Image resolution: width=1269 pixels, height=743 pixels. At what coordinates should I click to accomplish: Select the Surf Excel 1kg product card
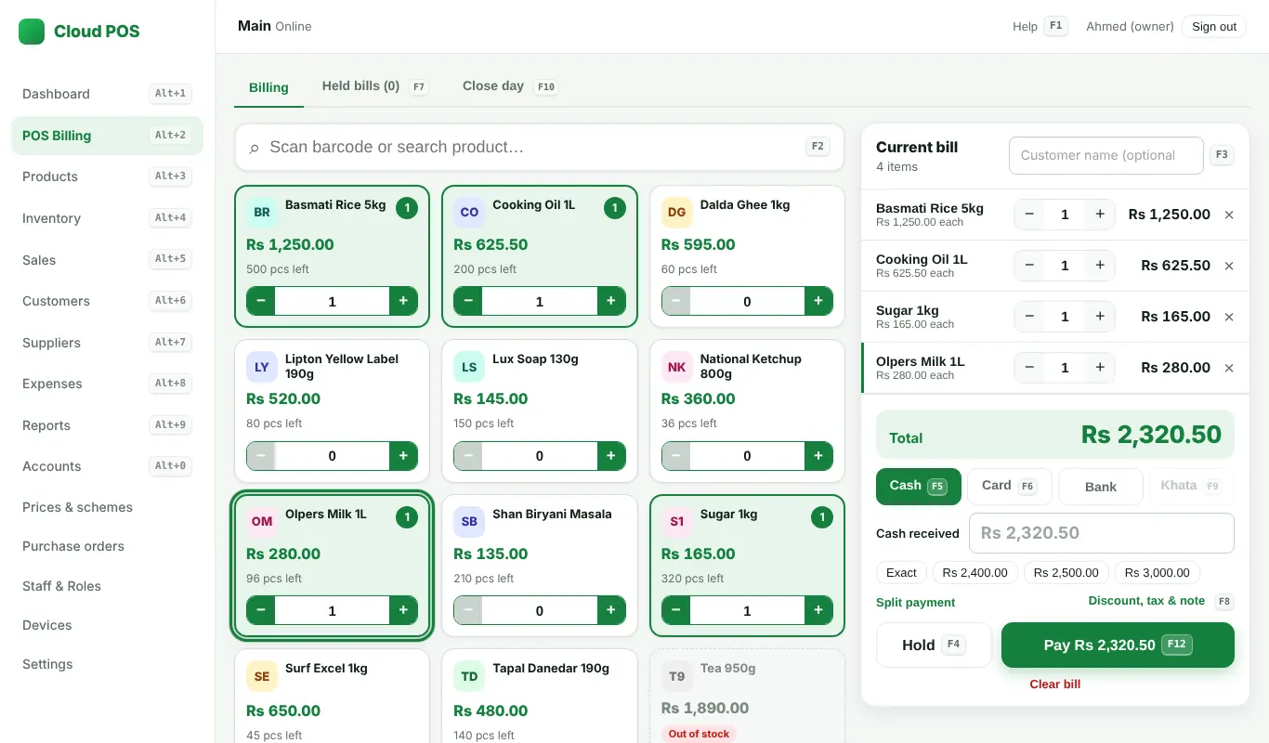332,696
